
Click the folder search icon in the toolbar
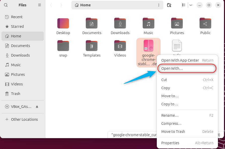[x=169, y=5]
